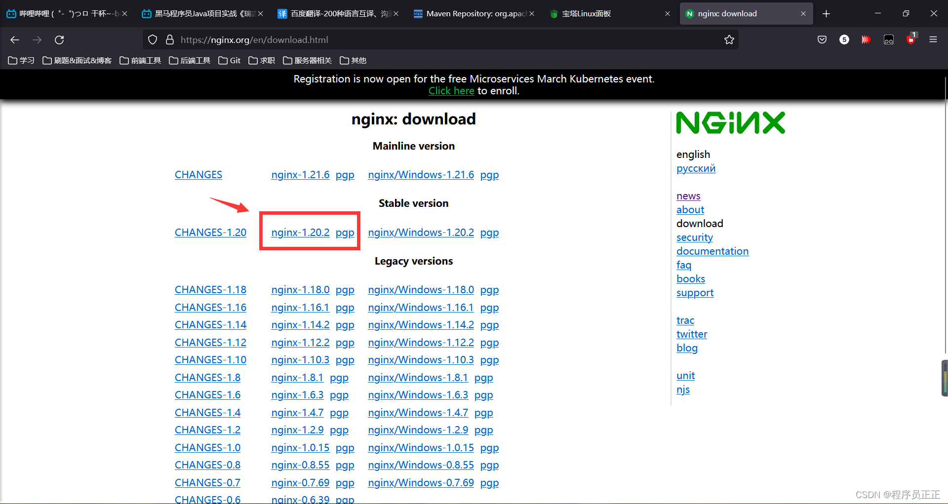
Task: Go back to previous page
Action: pos(15,40)
